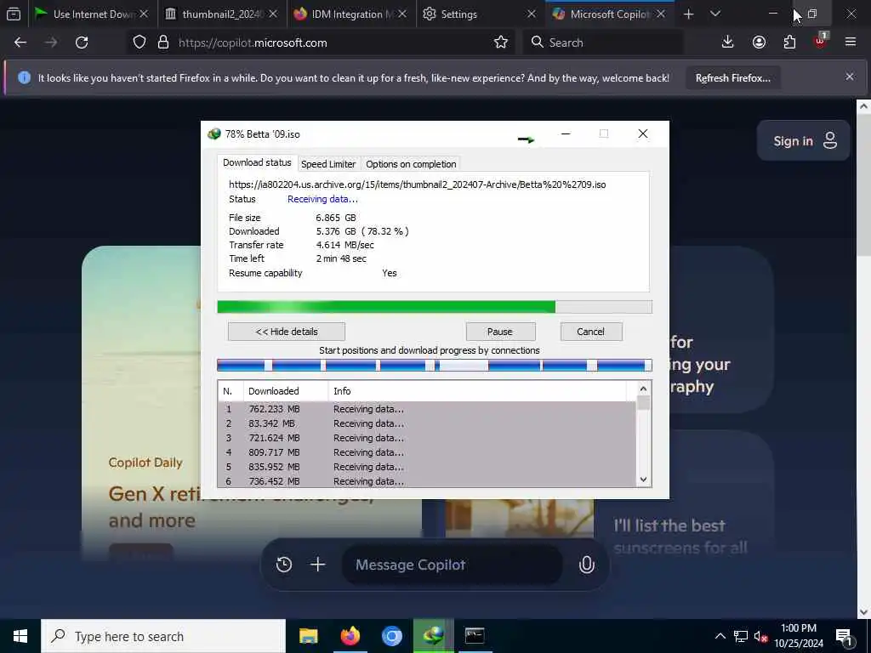
Task: Minimize the IDM download dialog
Action: click(566, 133)
